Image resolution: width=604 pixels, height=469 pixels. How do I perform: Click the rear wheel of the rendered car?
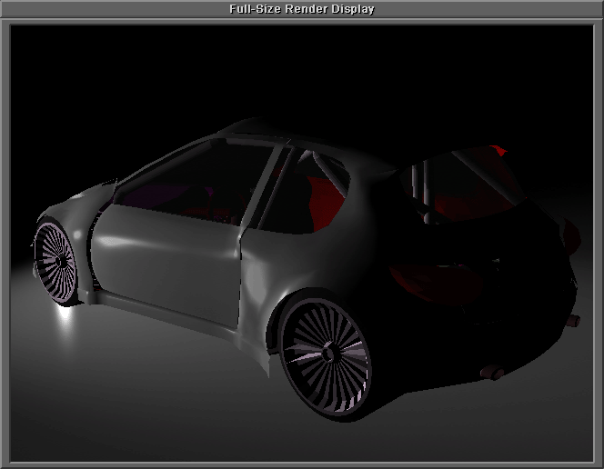click(325, 354)
